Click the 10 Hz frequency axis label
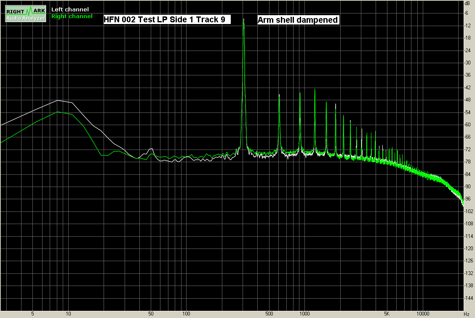Image resolution: width=475 pixels, height=318 pixels. coord(69,314)
